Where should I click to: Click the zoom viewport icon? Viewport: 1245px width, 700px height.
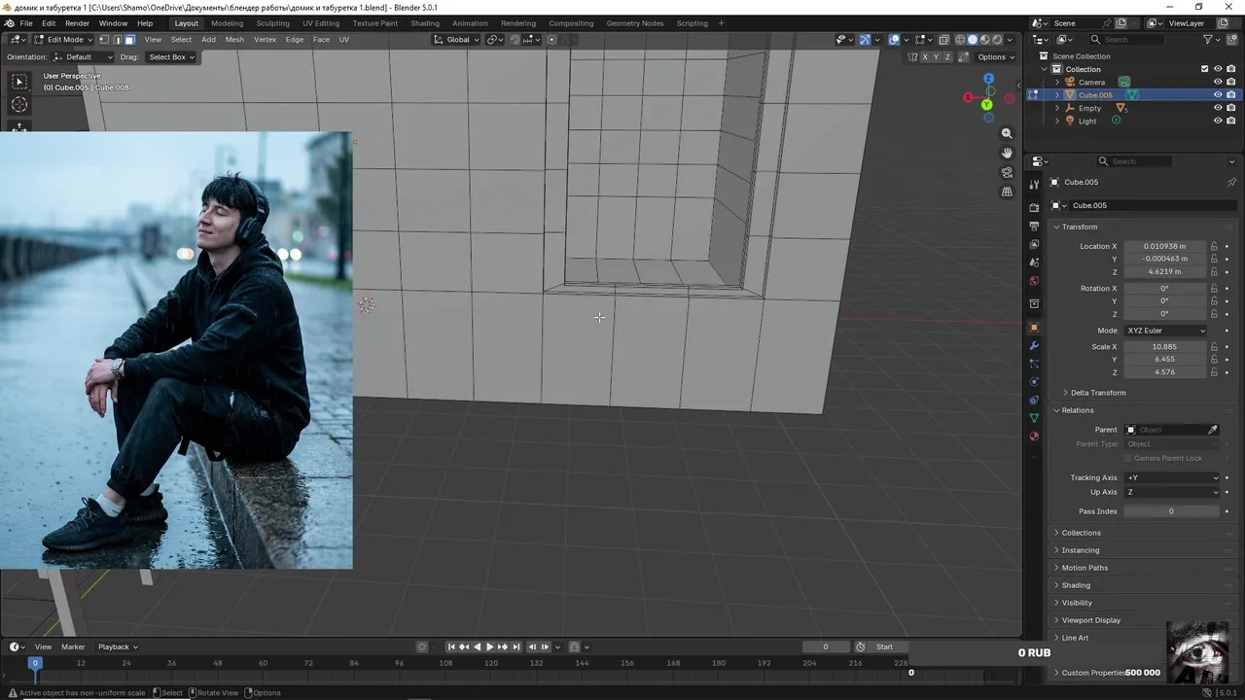[x=1007, y=133]
